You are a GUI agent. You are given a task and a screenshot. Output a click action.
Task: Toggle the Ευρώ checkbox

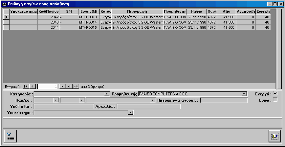(275, 100)
